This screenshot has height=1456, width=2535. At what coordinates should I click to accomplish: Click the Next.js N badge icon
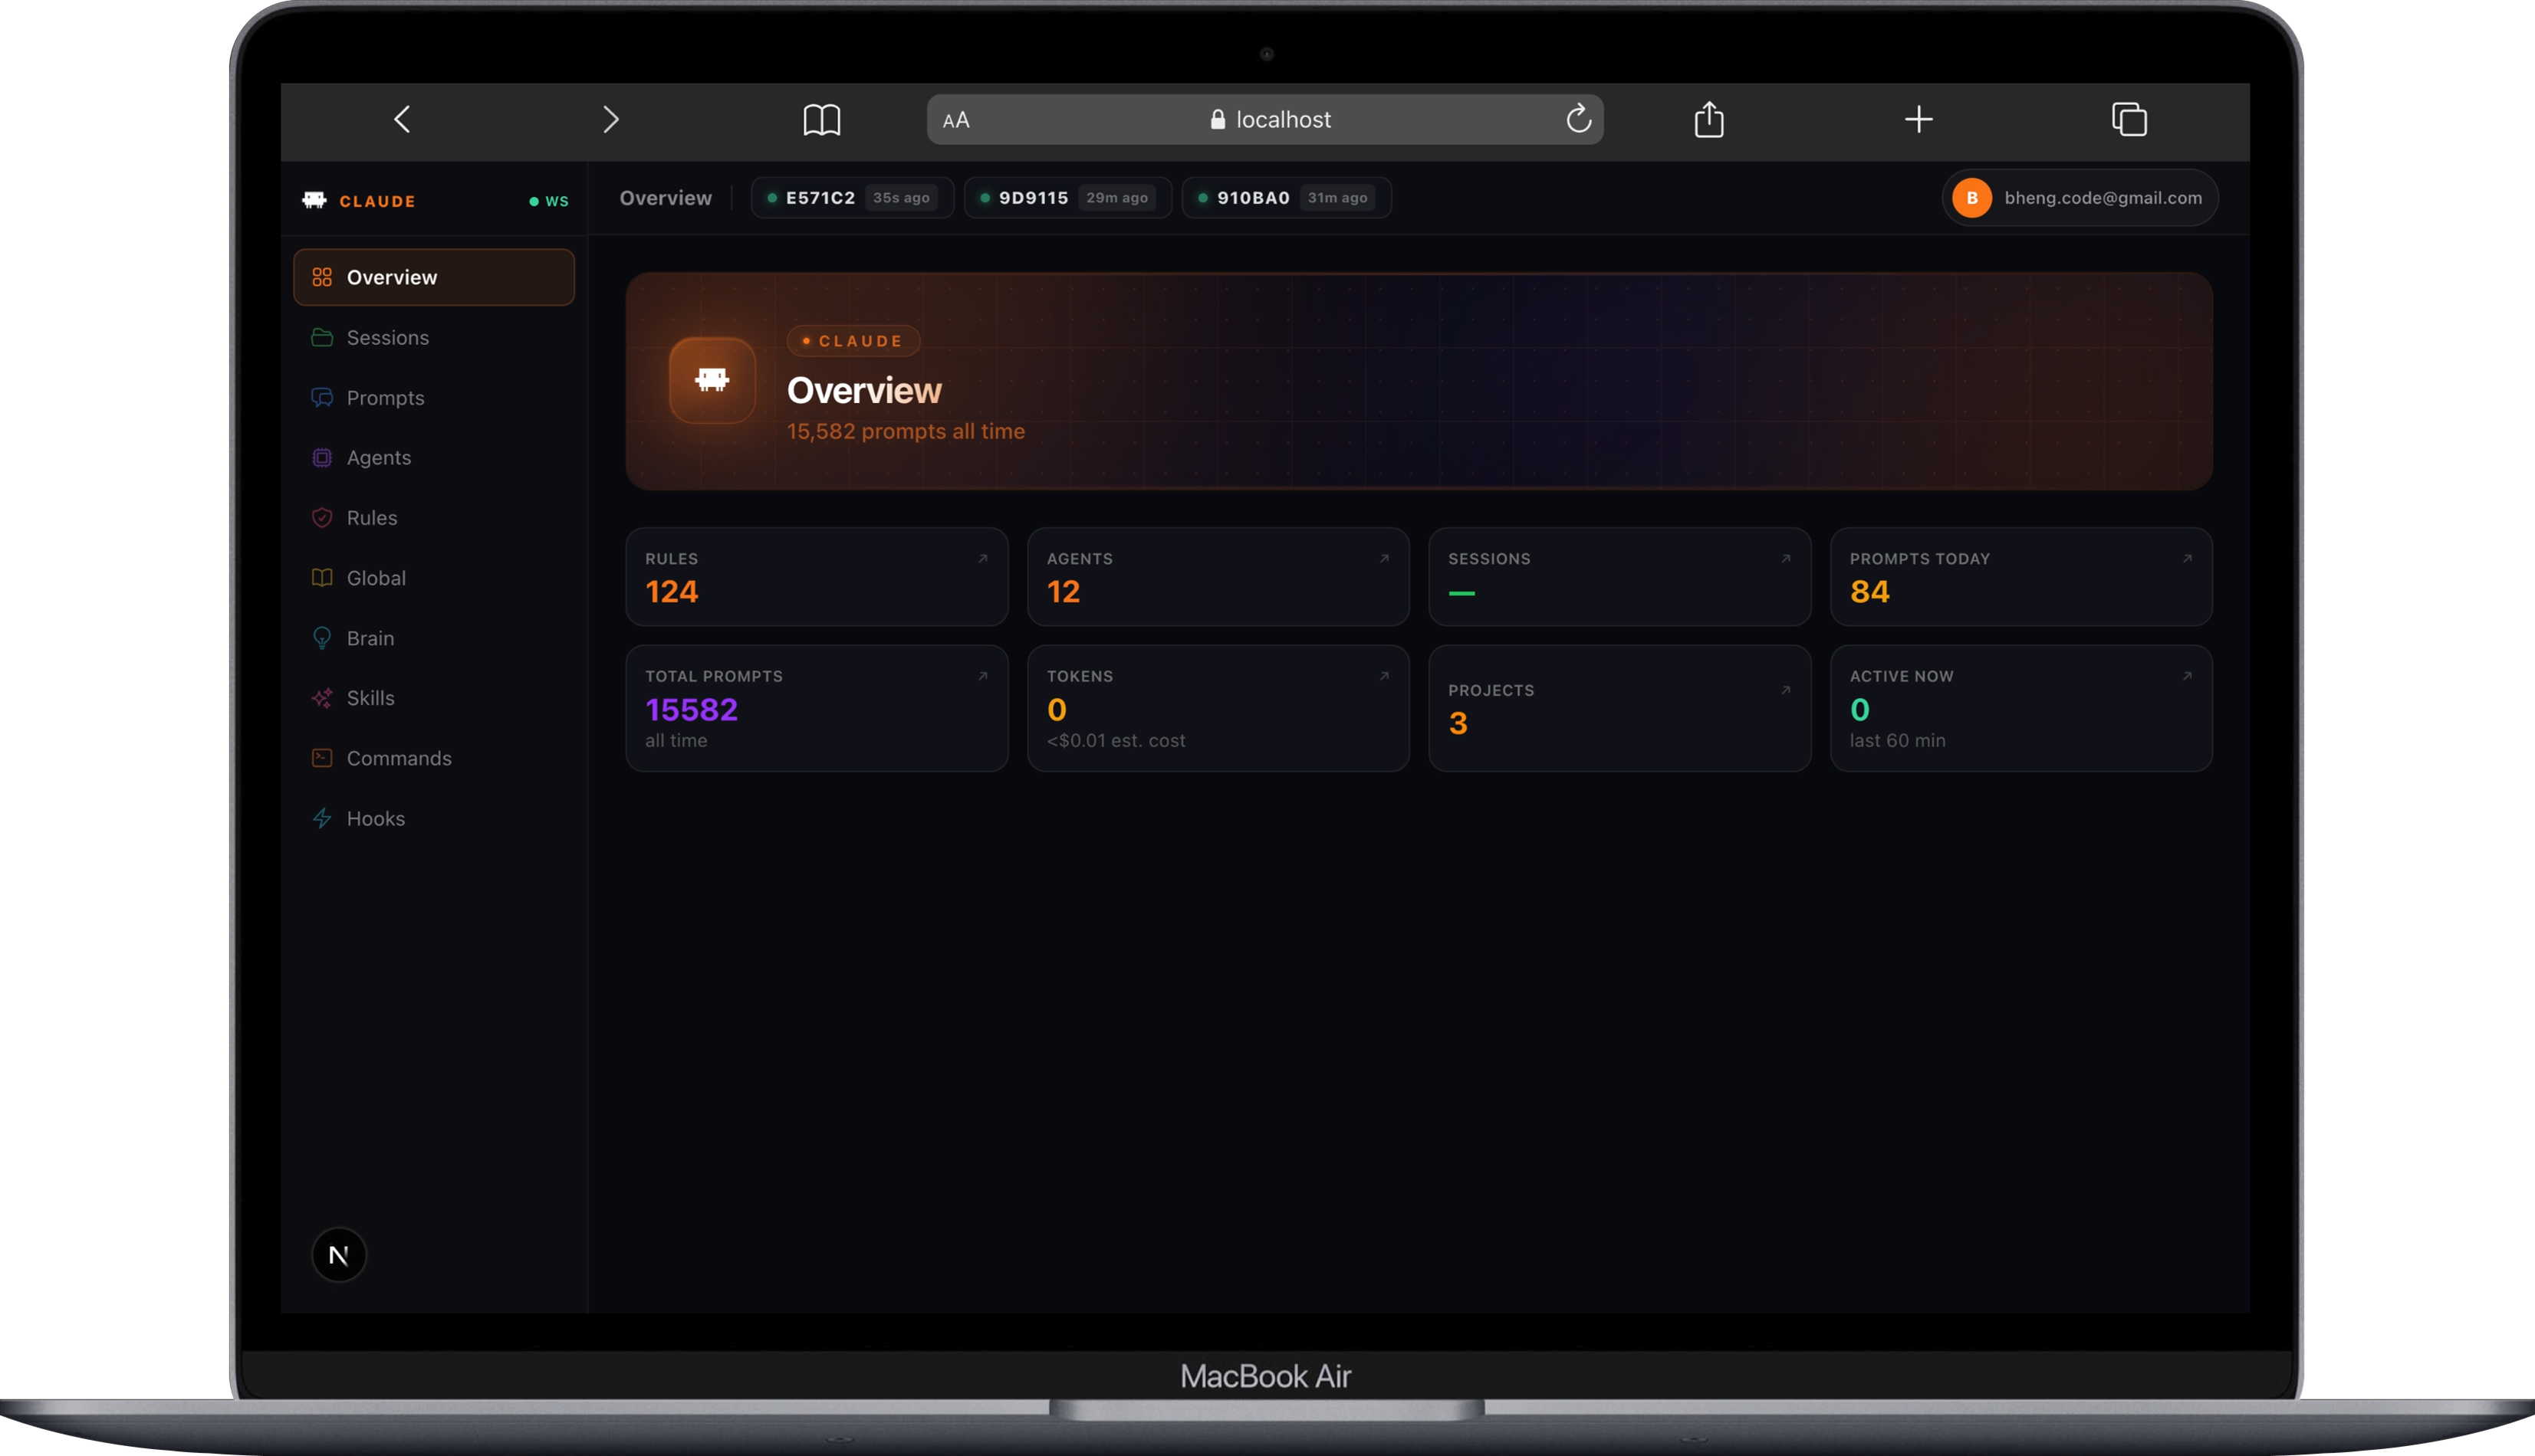(339, 1254)
